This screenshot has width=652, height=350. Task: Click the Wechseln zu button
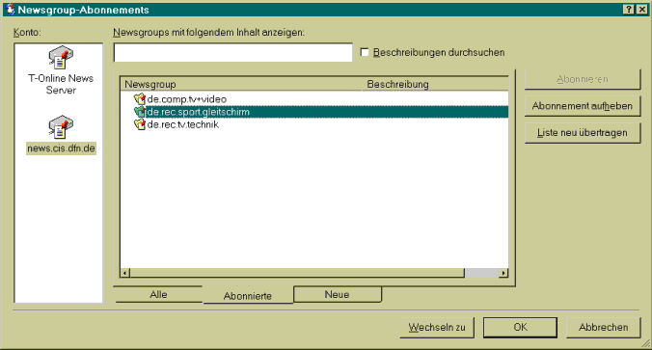[x=437, y=328]
